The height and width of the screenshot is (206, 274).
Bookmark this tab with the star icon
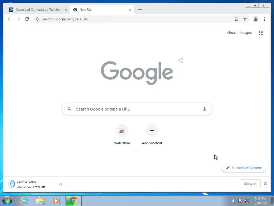(245, 19)
